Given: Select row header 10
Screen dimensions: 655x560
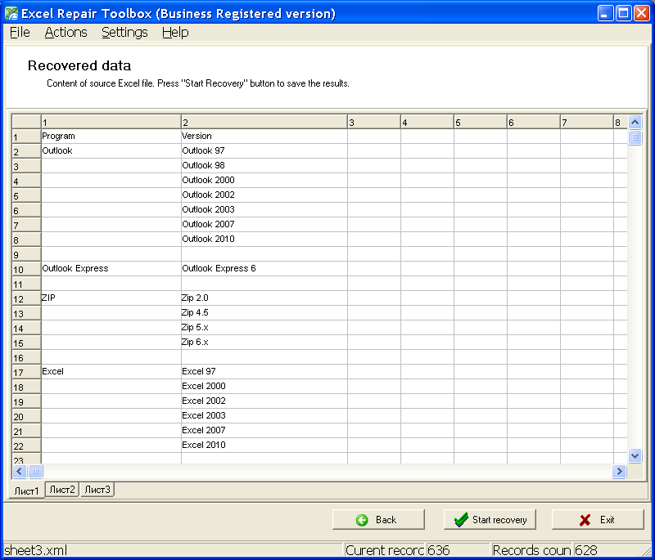Looking at the screenshot, I should coord(26,269).
